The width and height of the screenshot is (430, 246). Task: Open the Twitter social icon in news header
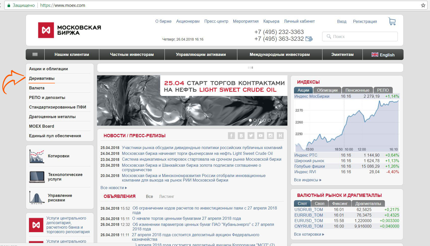pos(251,136)
